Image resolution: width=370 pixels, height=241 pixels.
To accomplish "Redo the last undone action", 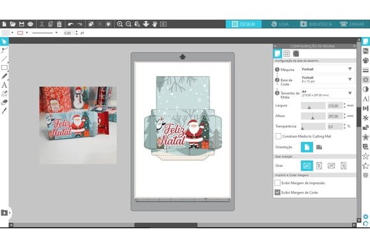I will (79, 24).
